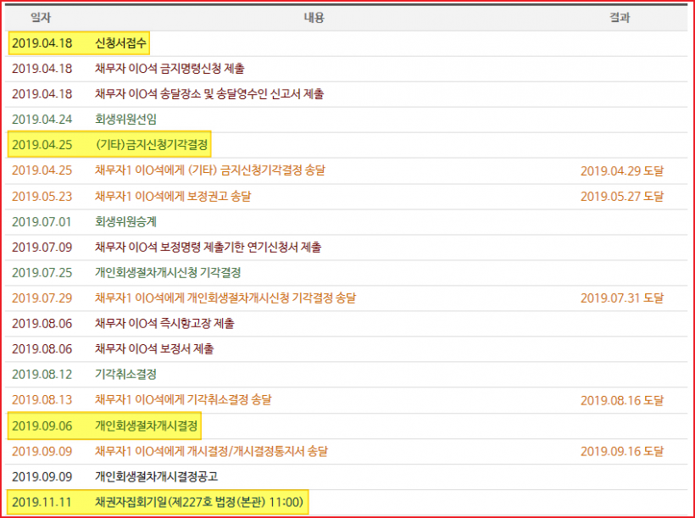The image size is (695, 518).
Task: Click '채권자집회기일(제227호 법정(본관) 11:00)' entry
Action: (199, 502)
